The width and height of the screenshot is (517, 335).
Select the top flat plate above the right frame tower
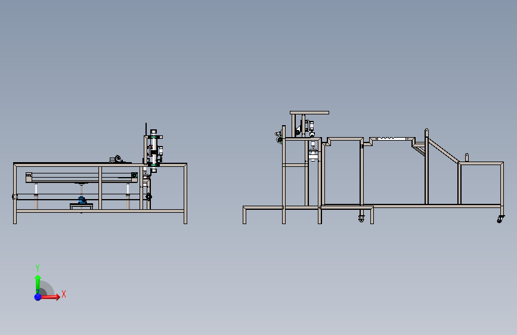309,113
